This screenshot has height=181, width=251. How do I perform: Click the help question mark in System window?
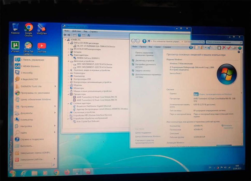(x=239, y=52)
